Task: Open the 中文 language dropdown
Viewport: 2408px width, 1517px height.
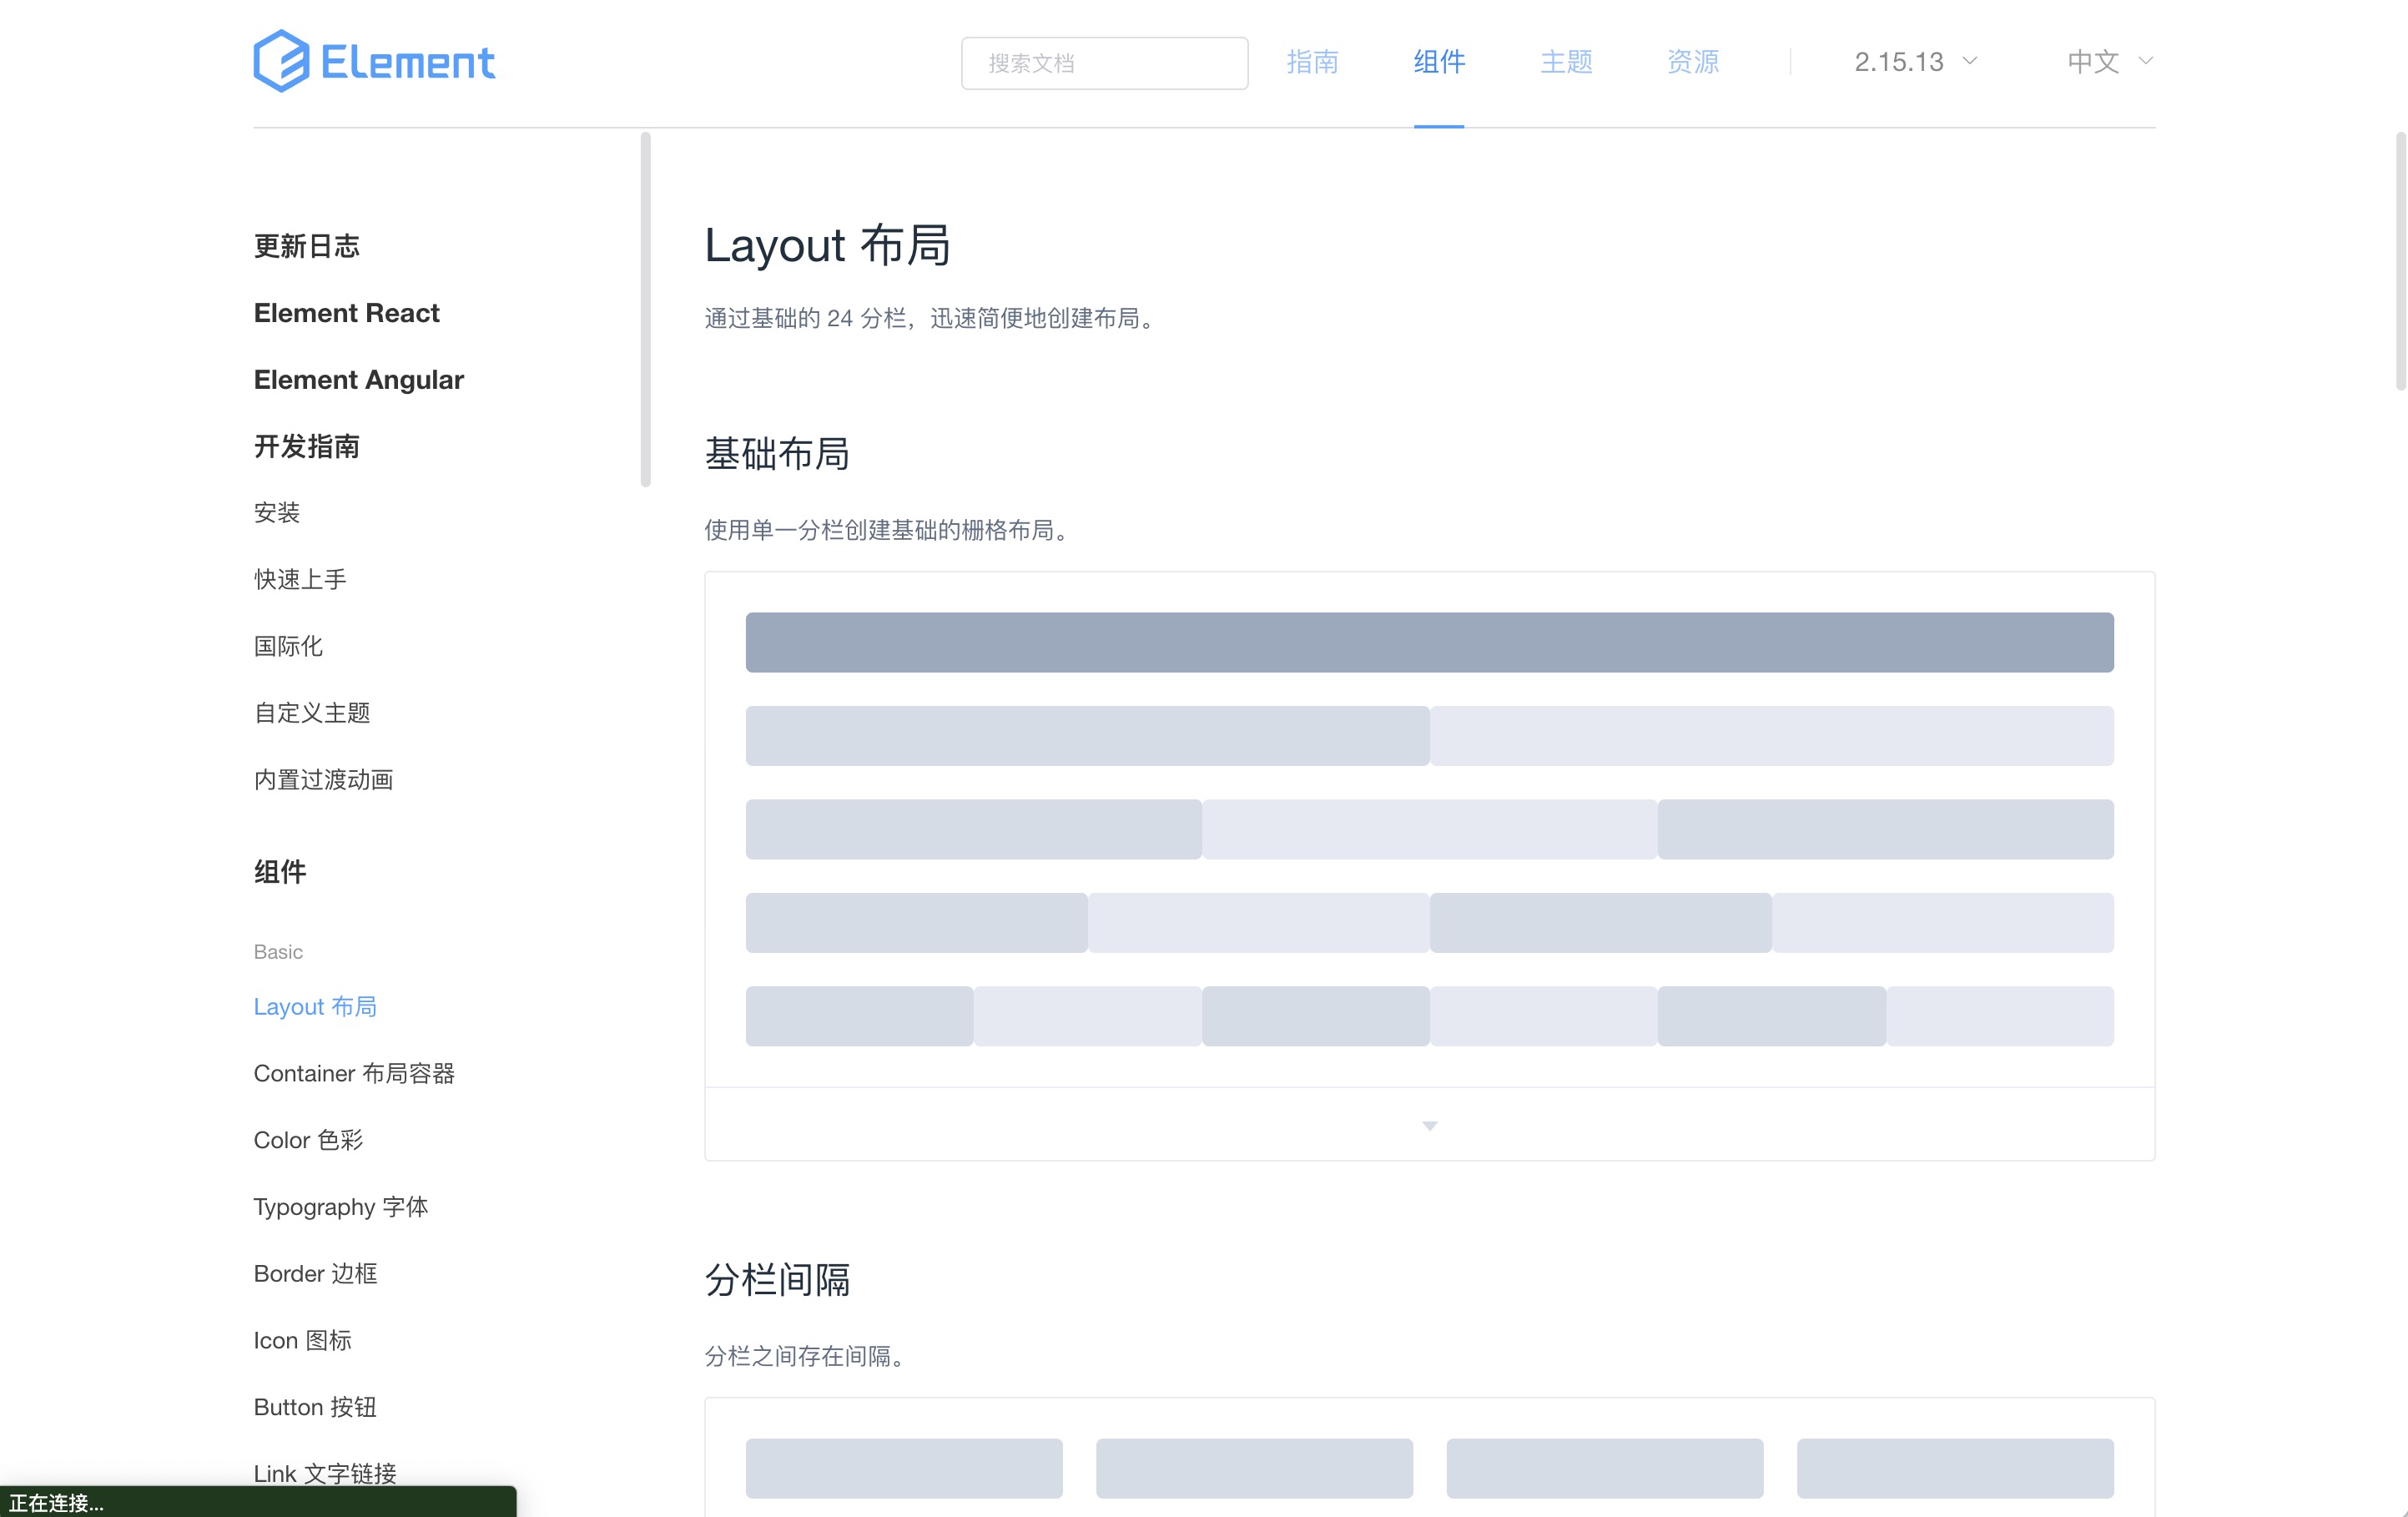Action: 2109,62
